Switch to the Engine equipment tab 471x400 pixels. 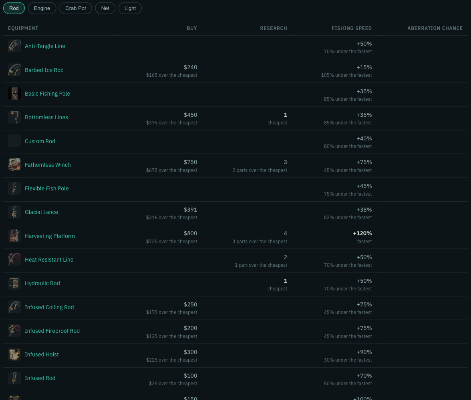(x=42, y=8)
